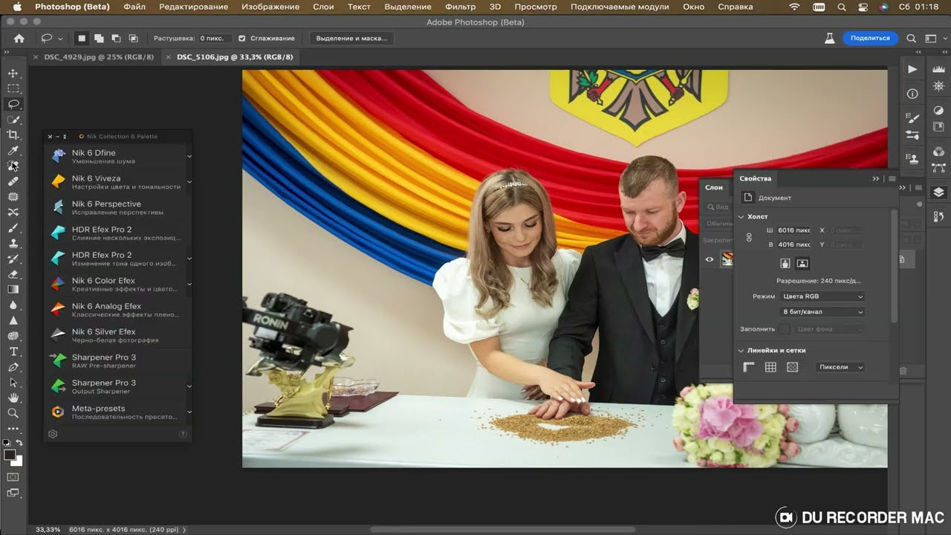Select the Hand tool
The height and width of the screenshot is (535, 951).
point(13,398)
